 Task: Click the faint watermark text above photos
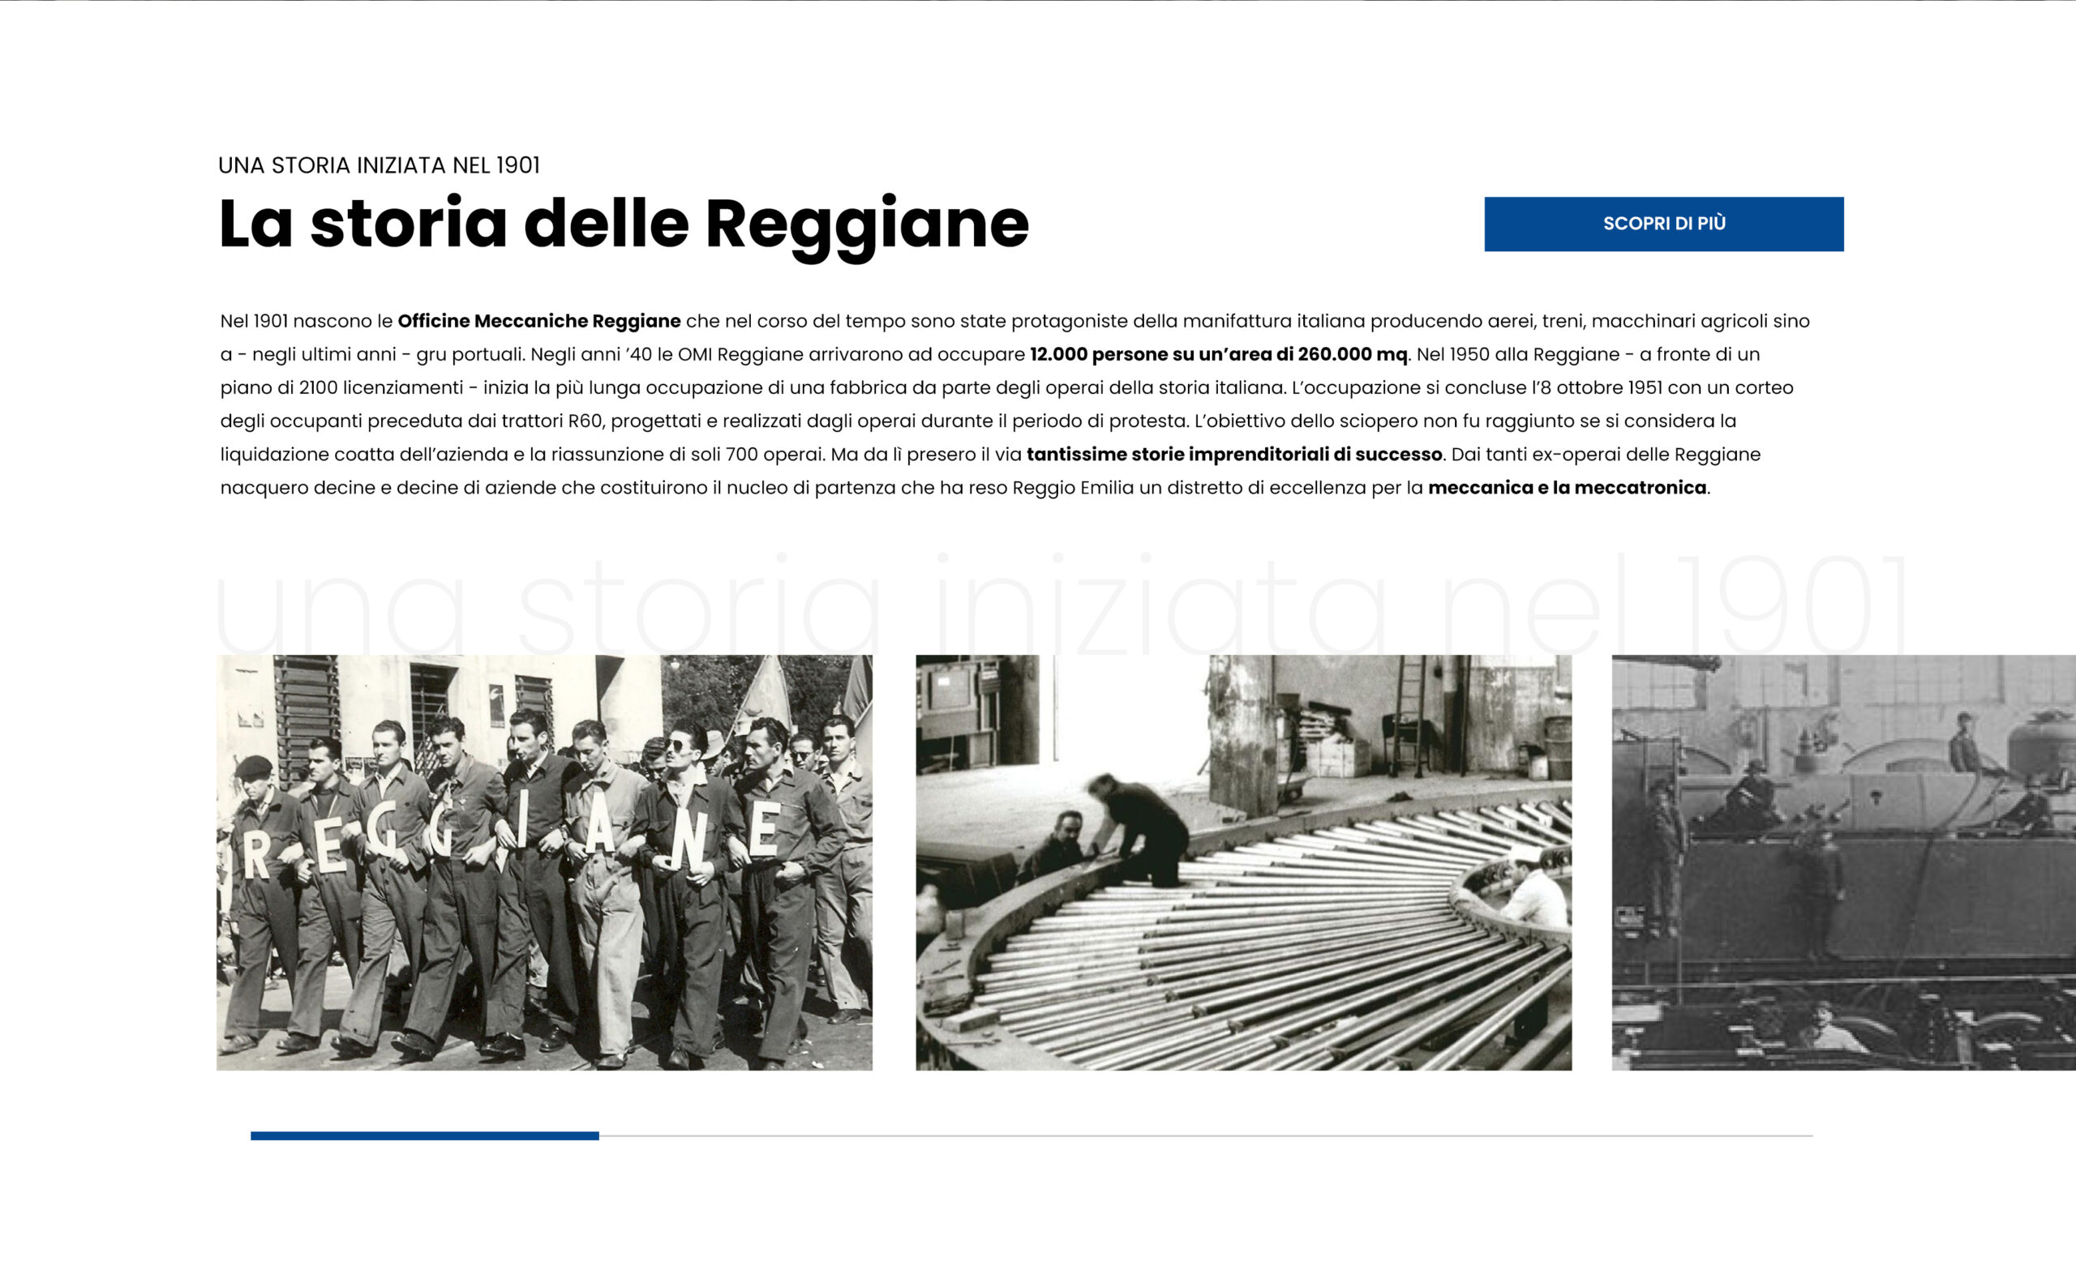(1060, 605)
